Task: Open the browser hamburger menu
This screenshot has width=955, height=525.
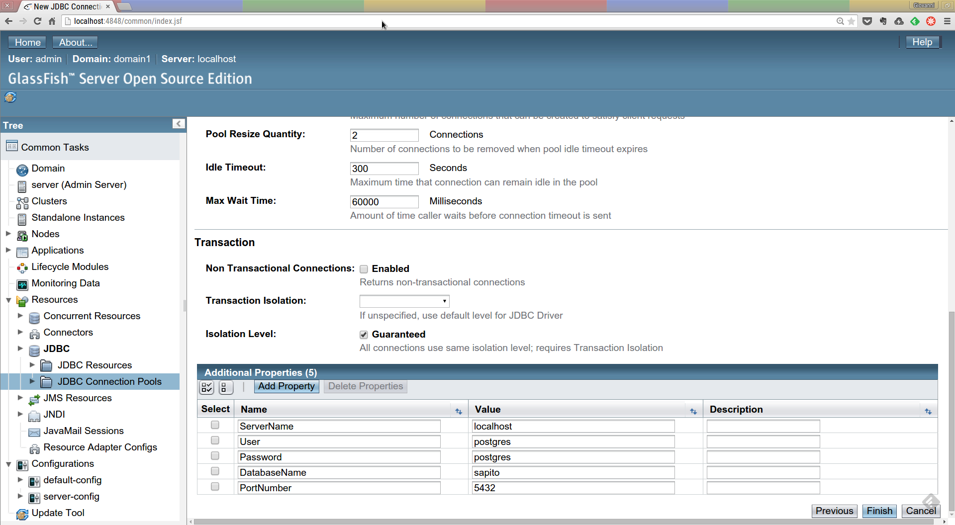Action: click(x=947, y=21)
